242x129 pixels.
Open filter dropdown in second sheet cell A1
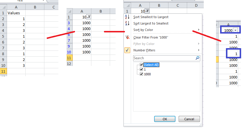click(89, 17)
